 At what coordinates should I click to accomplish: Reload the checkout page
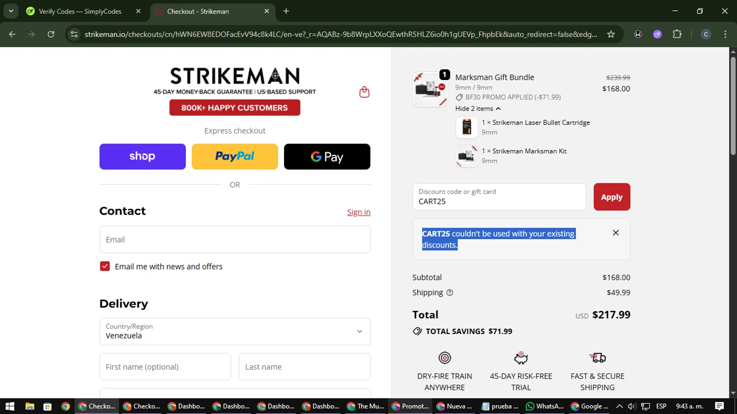click(51, 34)
